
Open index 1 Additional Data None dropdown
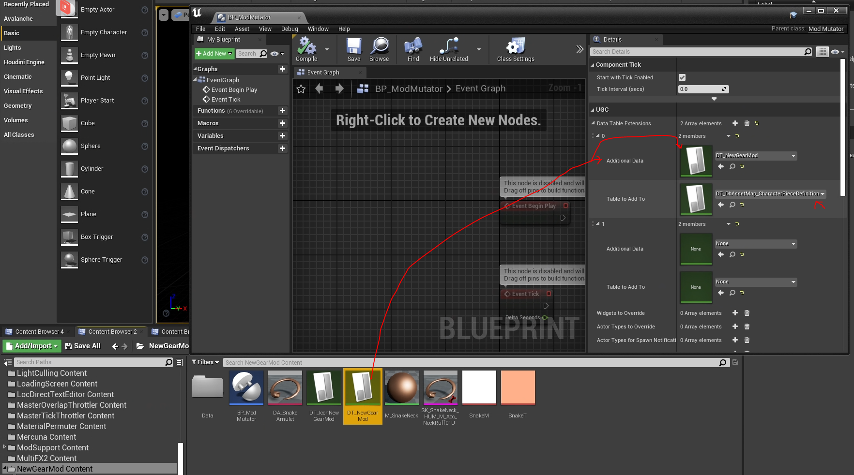pyautogui.click(x=756, y=244)
